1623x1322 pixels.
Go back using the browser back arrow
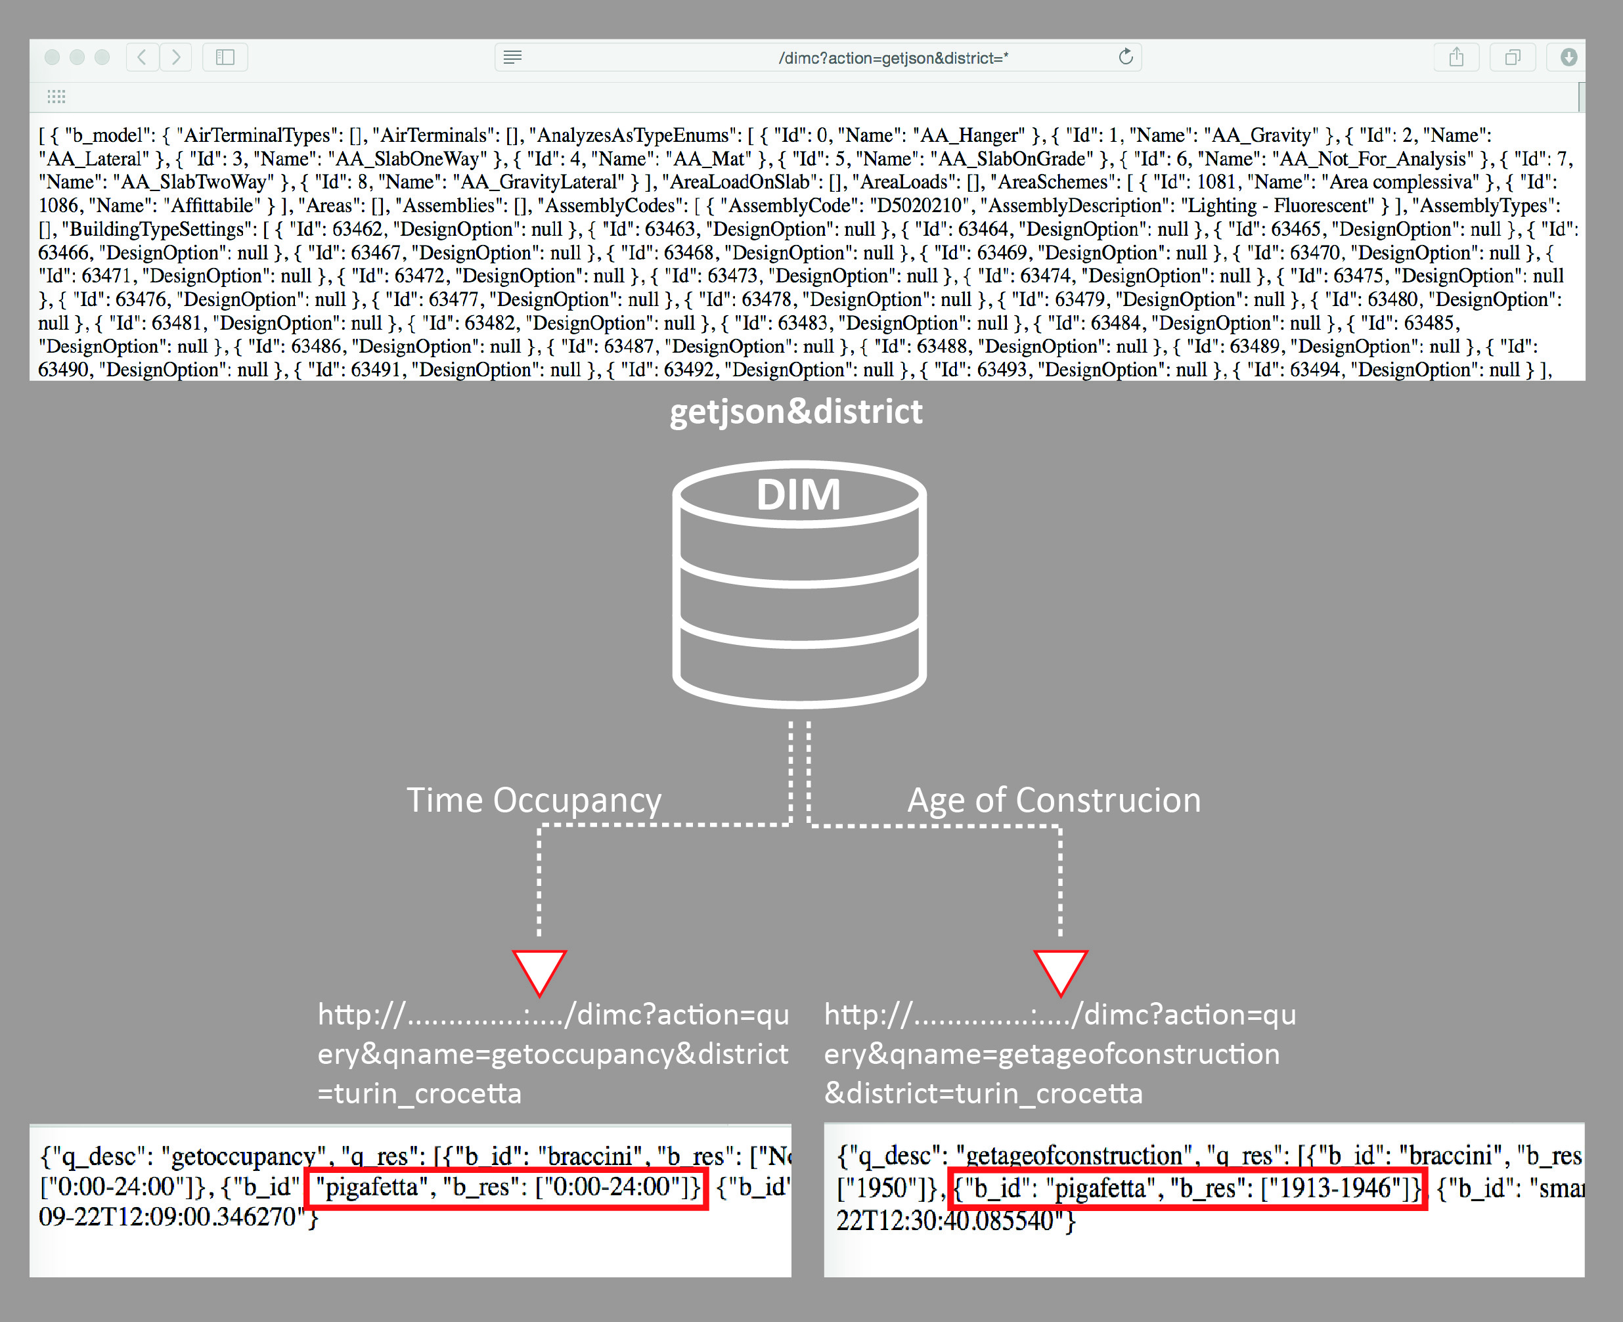(x=143, y=57)
